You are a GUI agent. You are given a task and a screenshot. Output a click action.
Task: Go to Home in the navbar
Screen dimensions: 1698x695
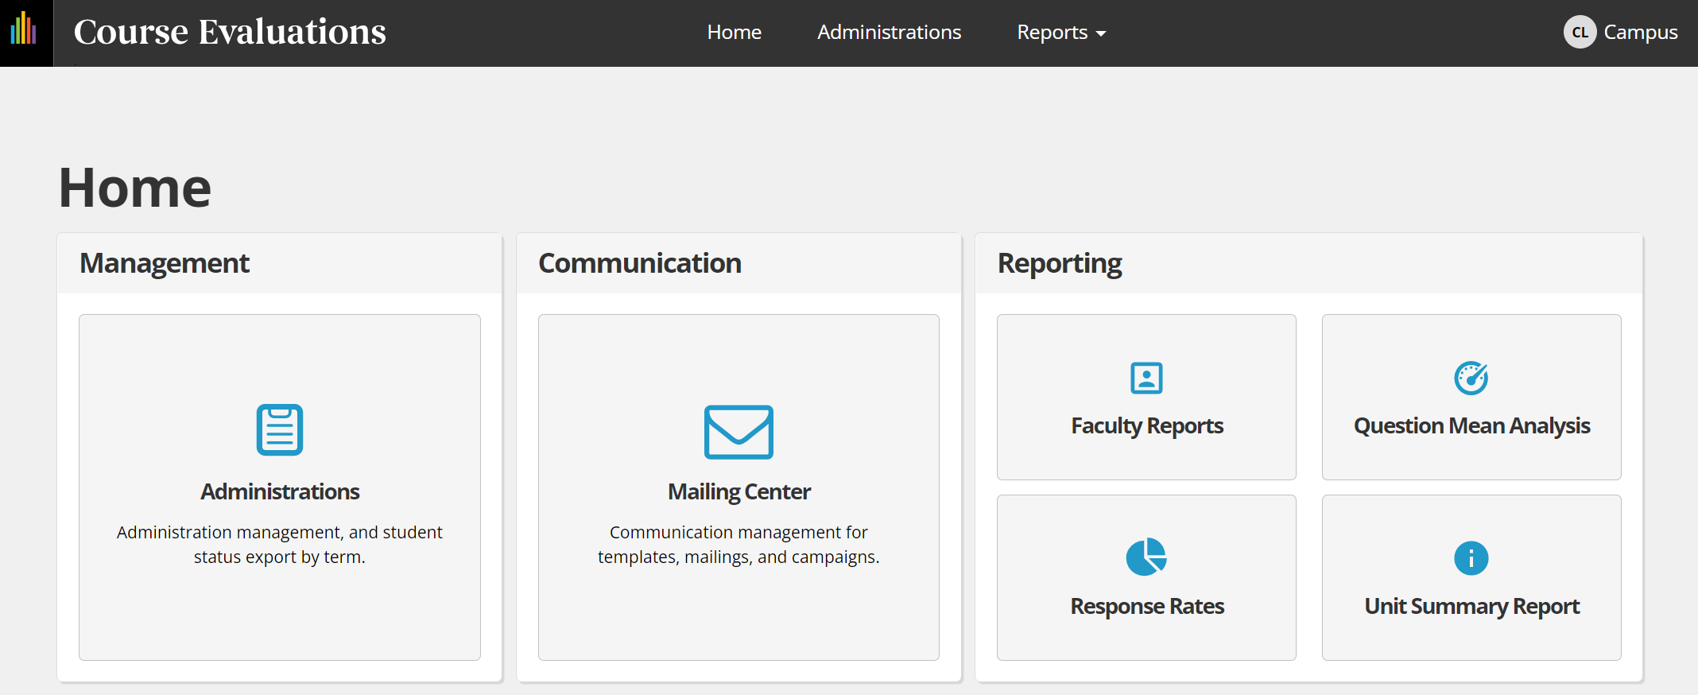pos(735,33)
